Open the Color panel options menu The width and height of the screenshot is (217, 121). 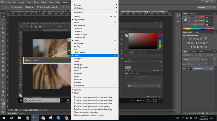(x=215, y=13)
